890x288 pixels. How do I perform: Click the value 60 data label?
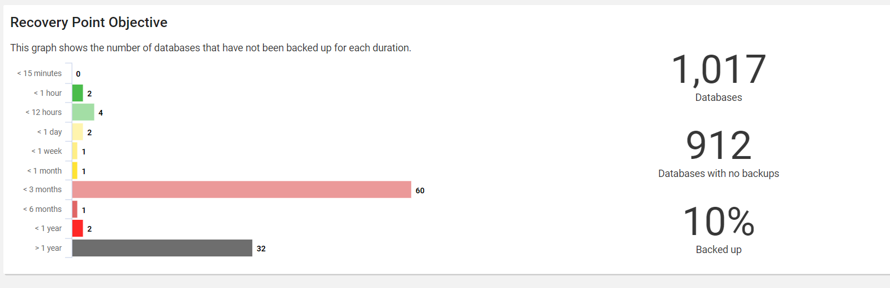click(x=420, y=190)
